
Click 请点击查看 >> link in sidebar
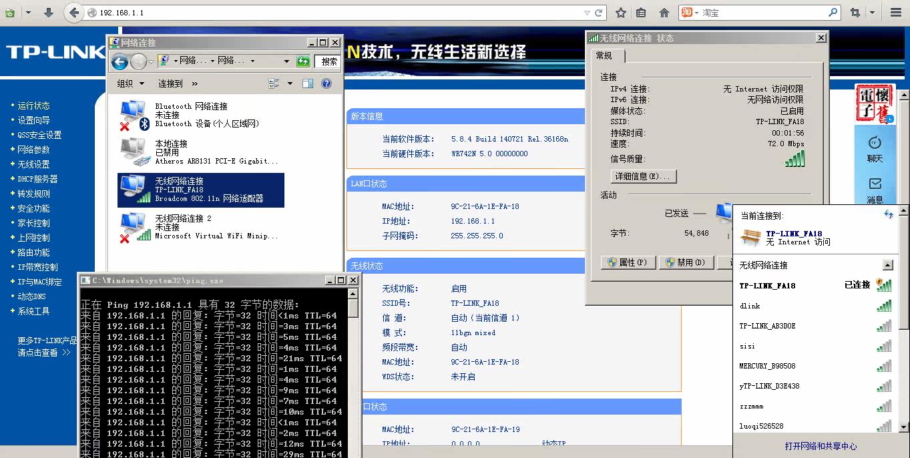tap(43, 353)
